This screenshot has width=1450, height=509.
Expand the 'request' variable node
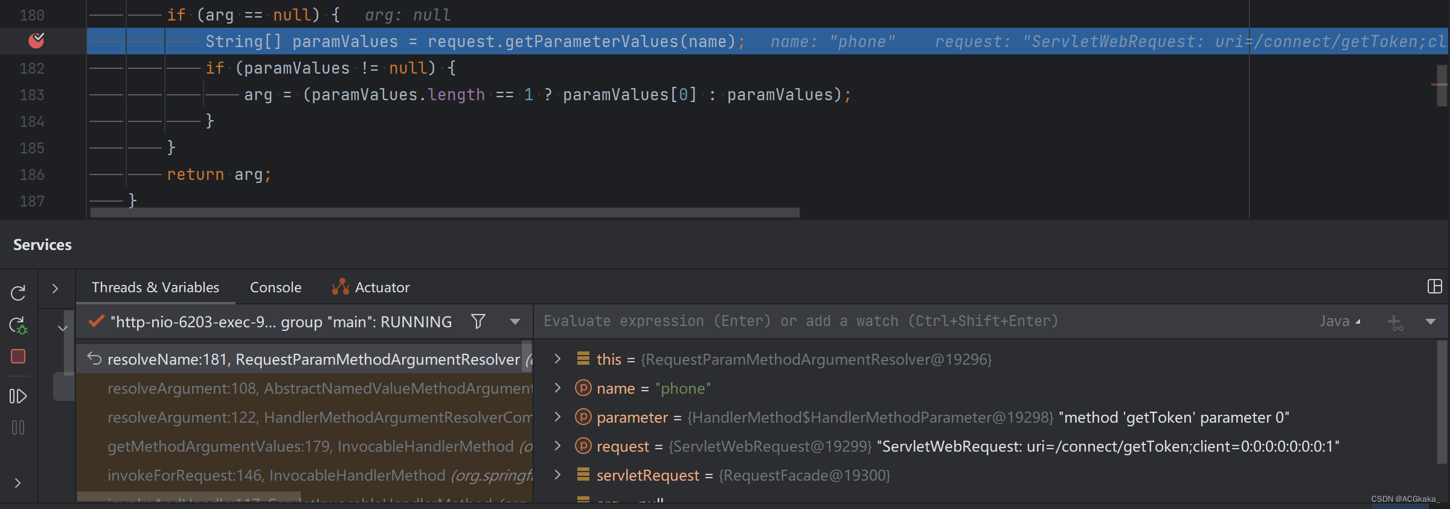click(557, 446)
